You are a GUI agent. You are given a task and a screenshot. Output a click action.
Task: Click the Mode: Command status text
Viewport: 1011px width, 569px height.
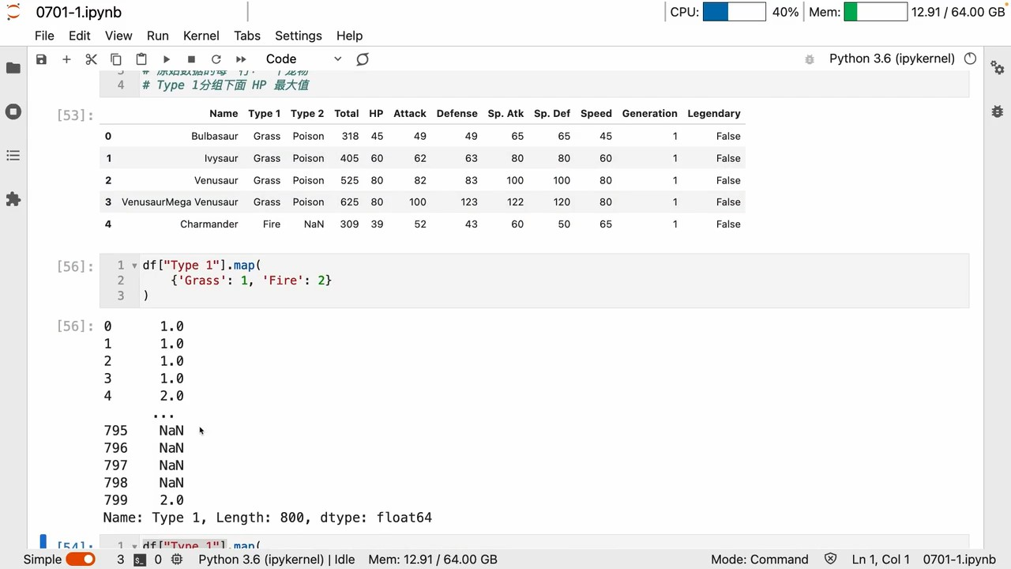click(760, 560)
